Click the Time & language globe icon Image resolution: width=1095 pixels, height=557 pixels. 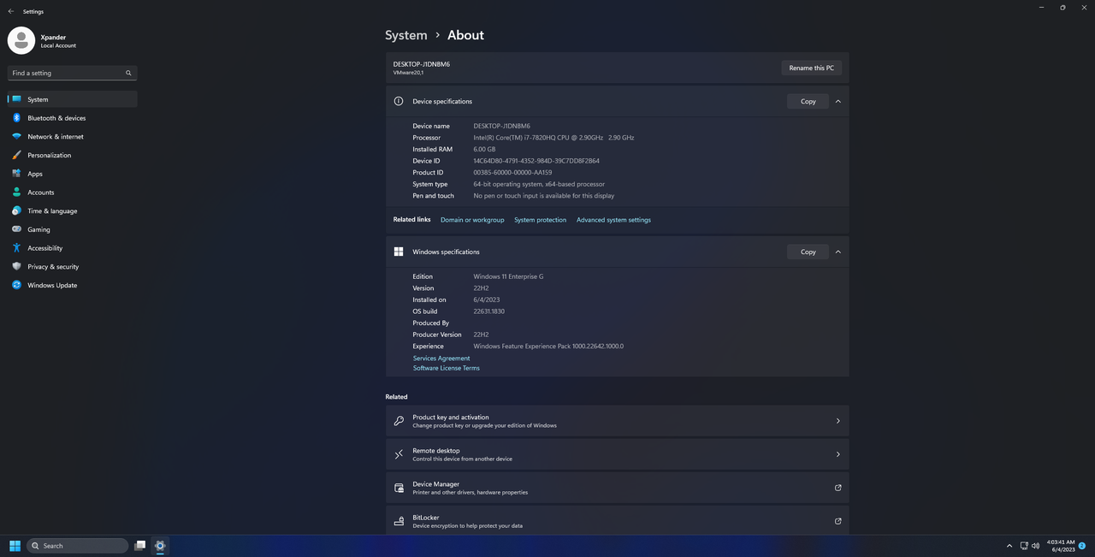[16, 210]
